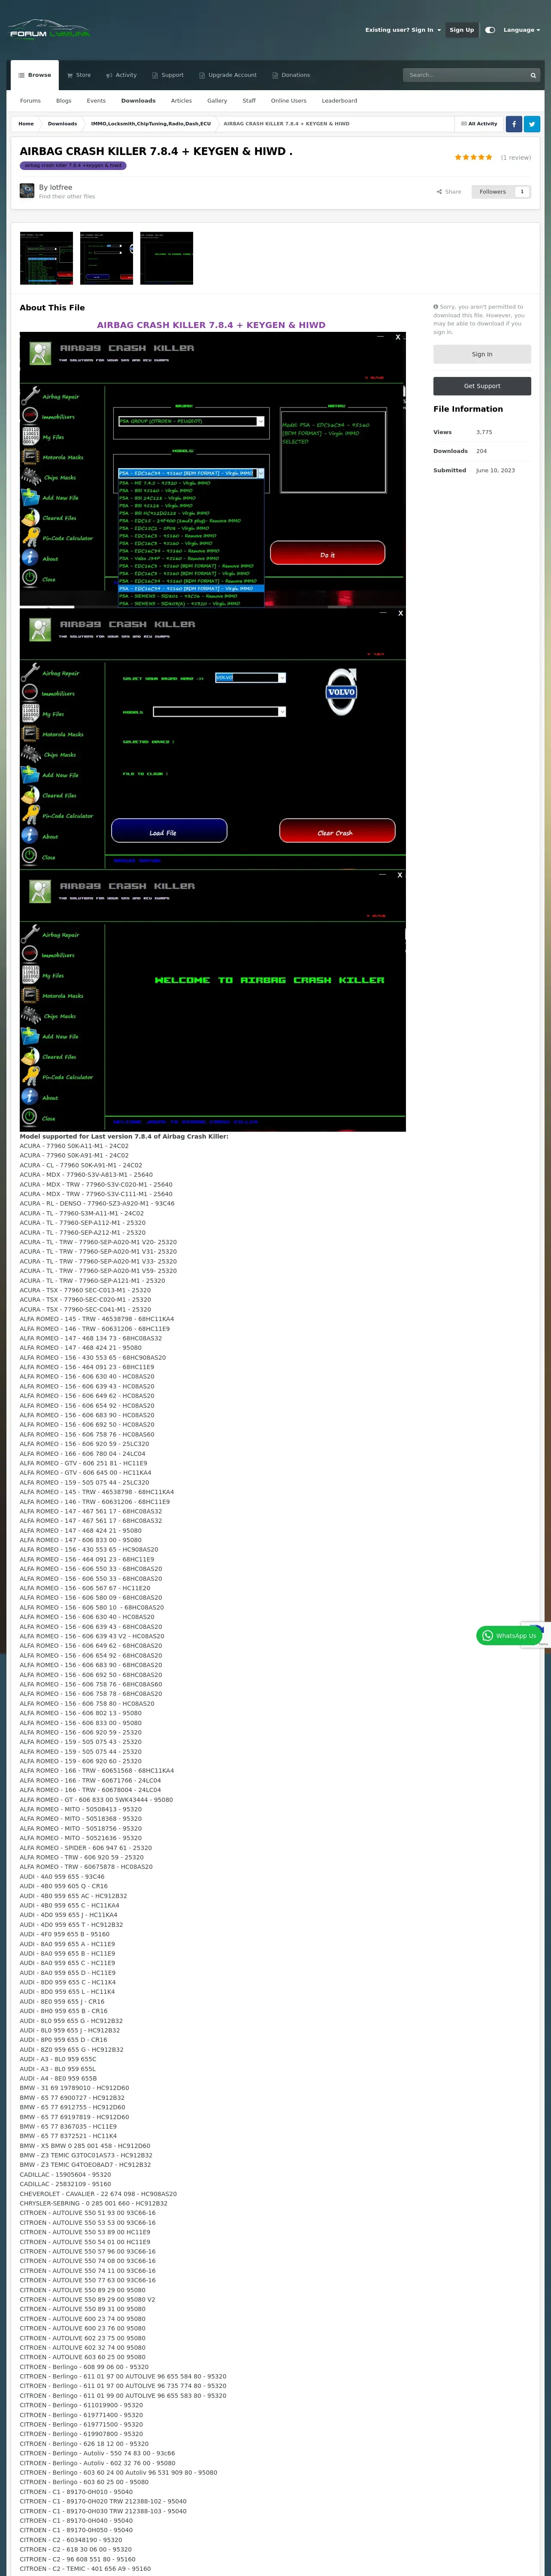The height and width of the screenshot is (2576, 551).
Task: Click the red Do it button
Action: click(328, 554)
